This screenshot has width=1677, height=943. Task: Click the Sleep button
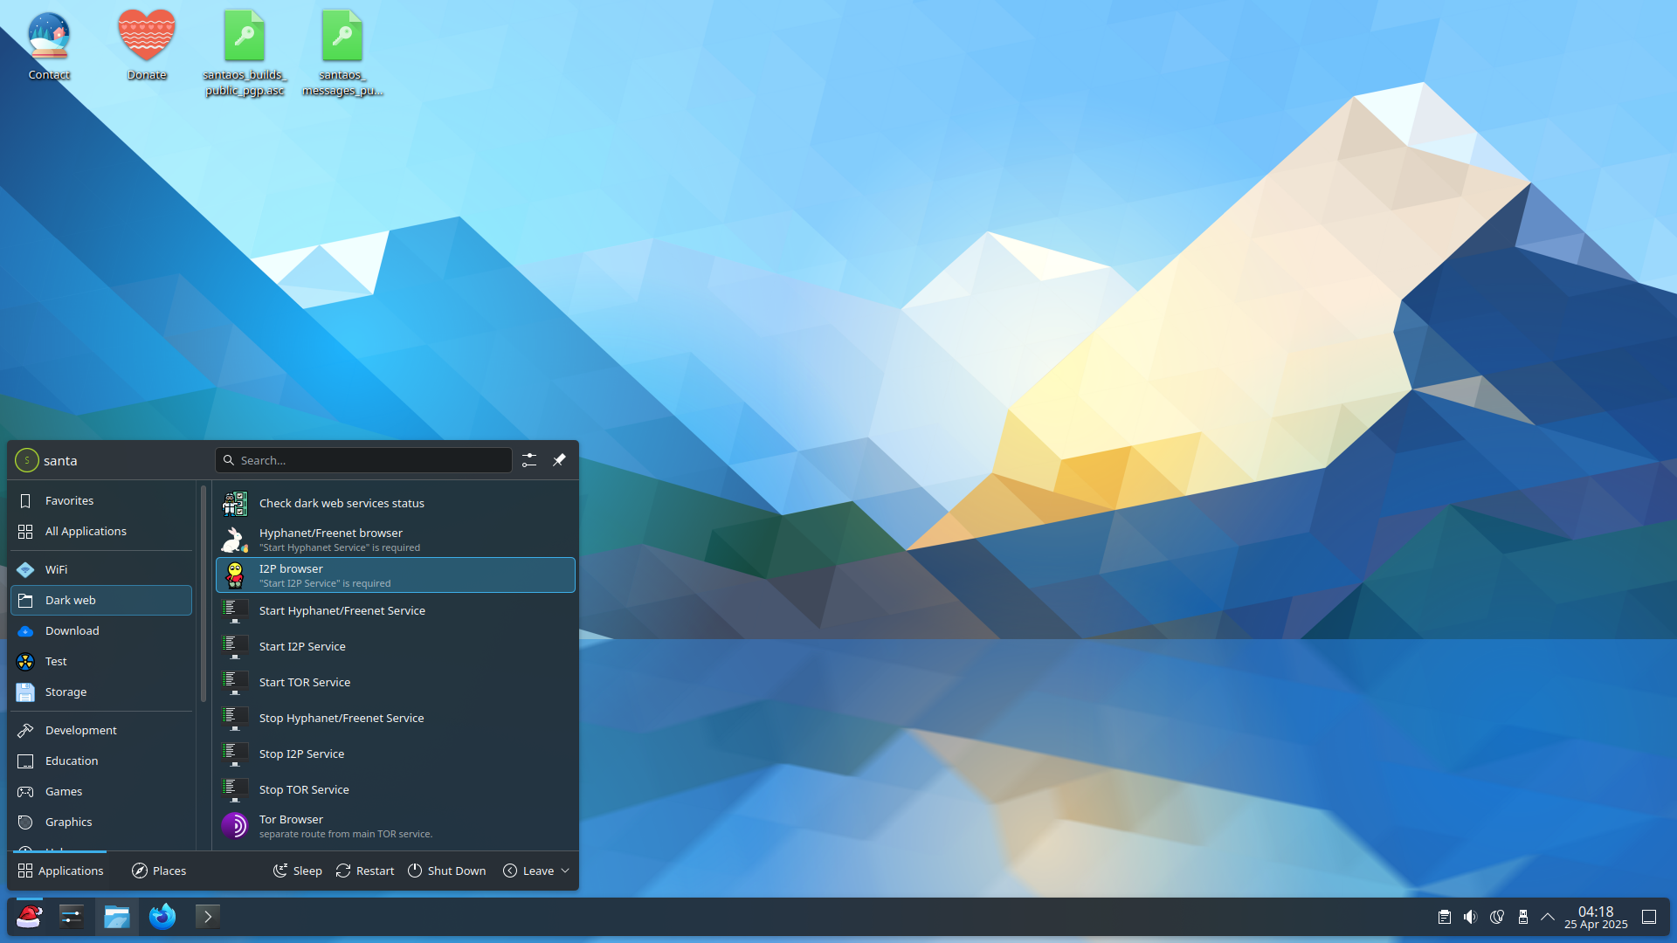pyautogui.click(x=298, y=871)
